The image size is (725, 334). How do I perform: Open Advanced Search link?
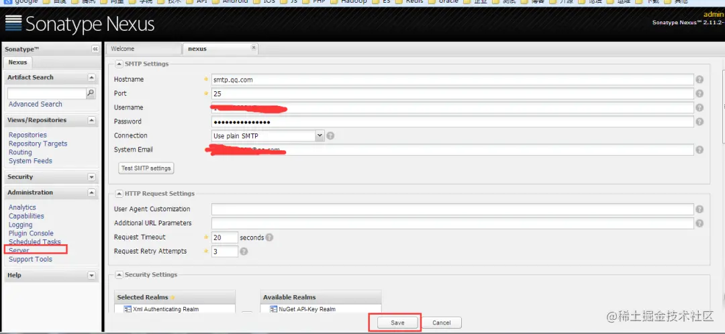(x=35, y=105)
